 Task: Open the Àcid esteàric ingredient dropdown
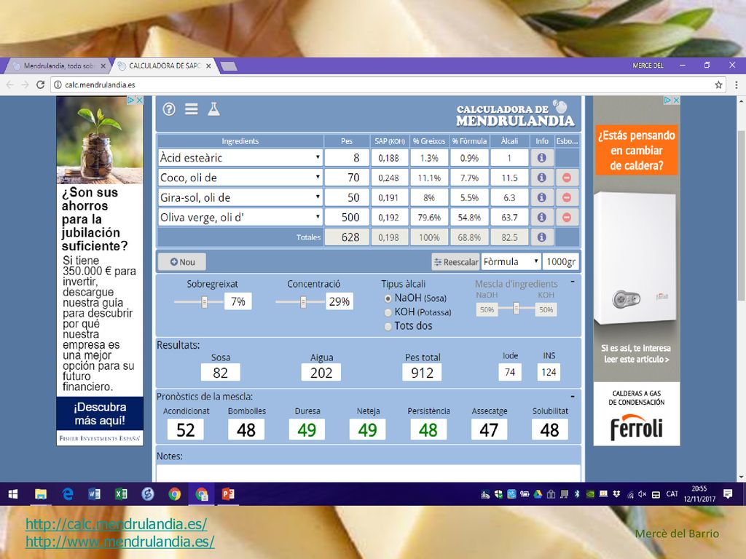pyautogui.click(x=240, y=158)
